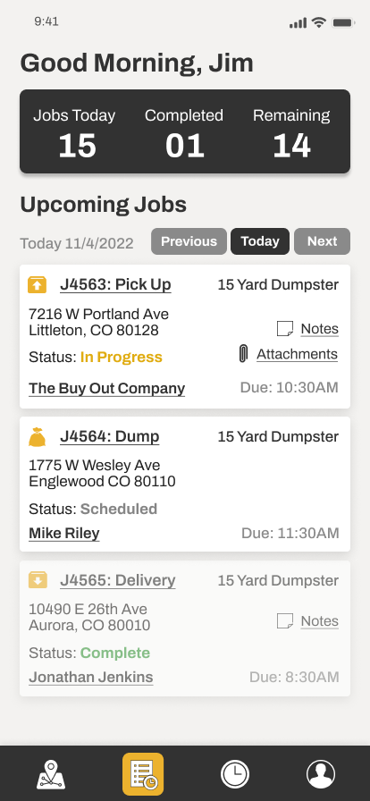Click the delivery arrow icon for J4565
The width and height of the screenshot is (370, 801).
[38, 580]
